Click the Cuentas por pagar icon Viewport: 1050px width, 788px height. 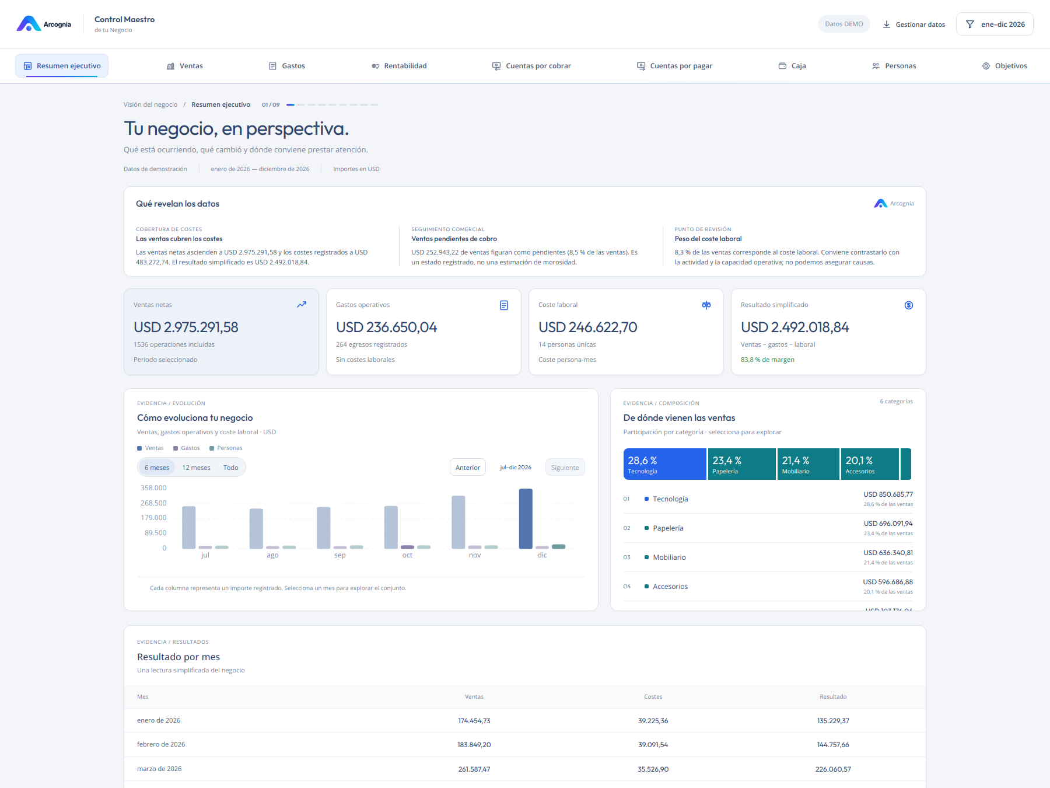[641, 66]
